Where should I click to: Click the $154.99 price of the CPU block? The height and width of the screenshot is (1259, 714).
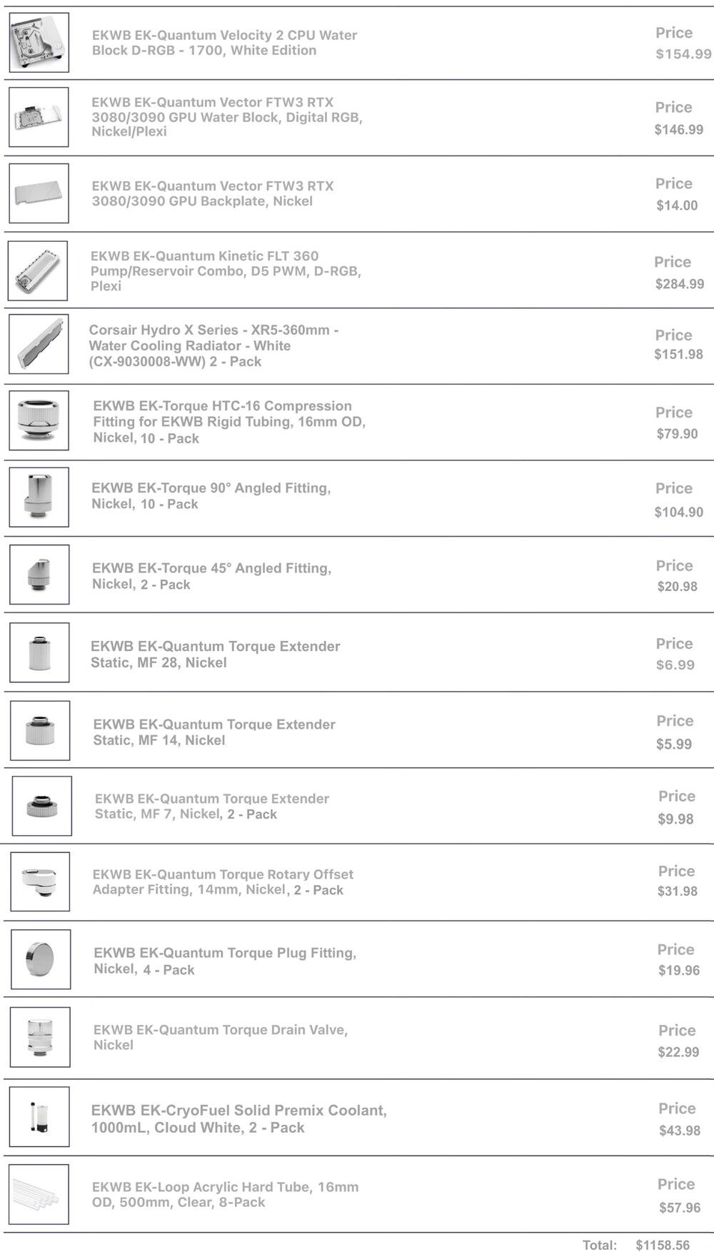point(683,54)
